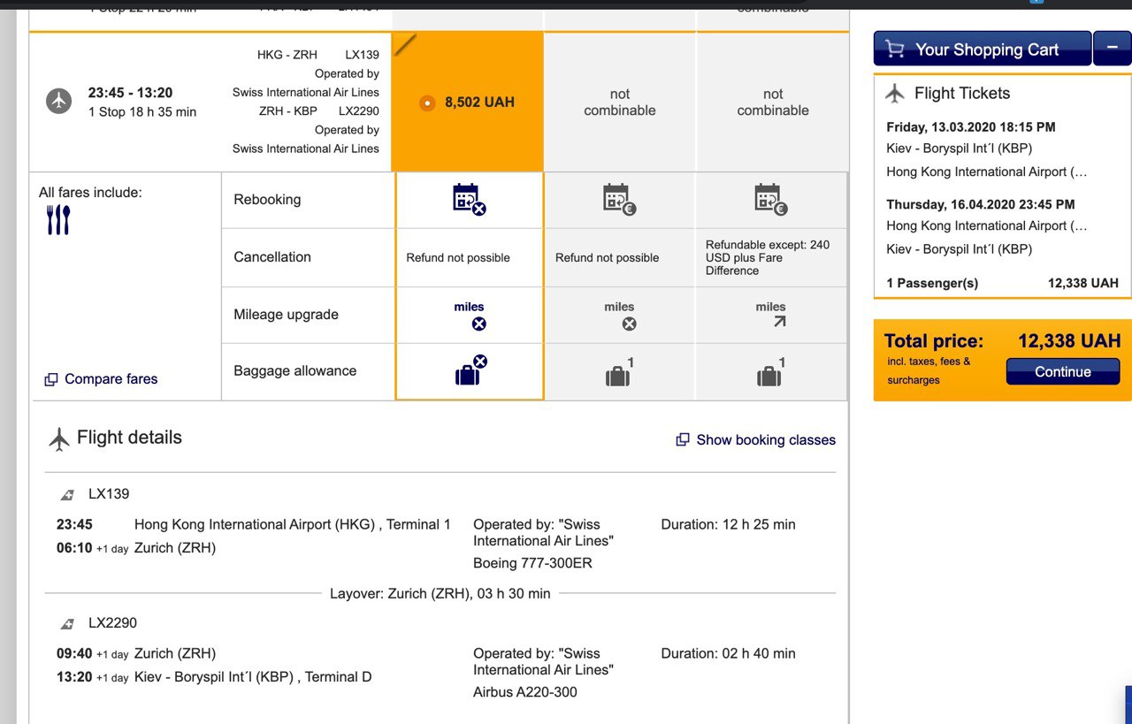Image resolution: width=1132 pixels, height=724 pixels.
Task: Select the 8,502 UAH fare radio button
Action: (x=427, y=103)
